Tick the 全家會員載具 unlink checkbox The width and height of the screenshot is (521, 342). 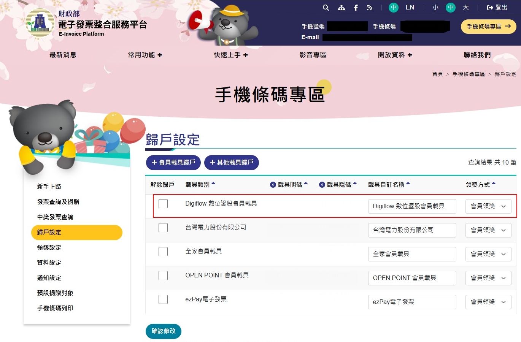163,252
